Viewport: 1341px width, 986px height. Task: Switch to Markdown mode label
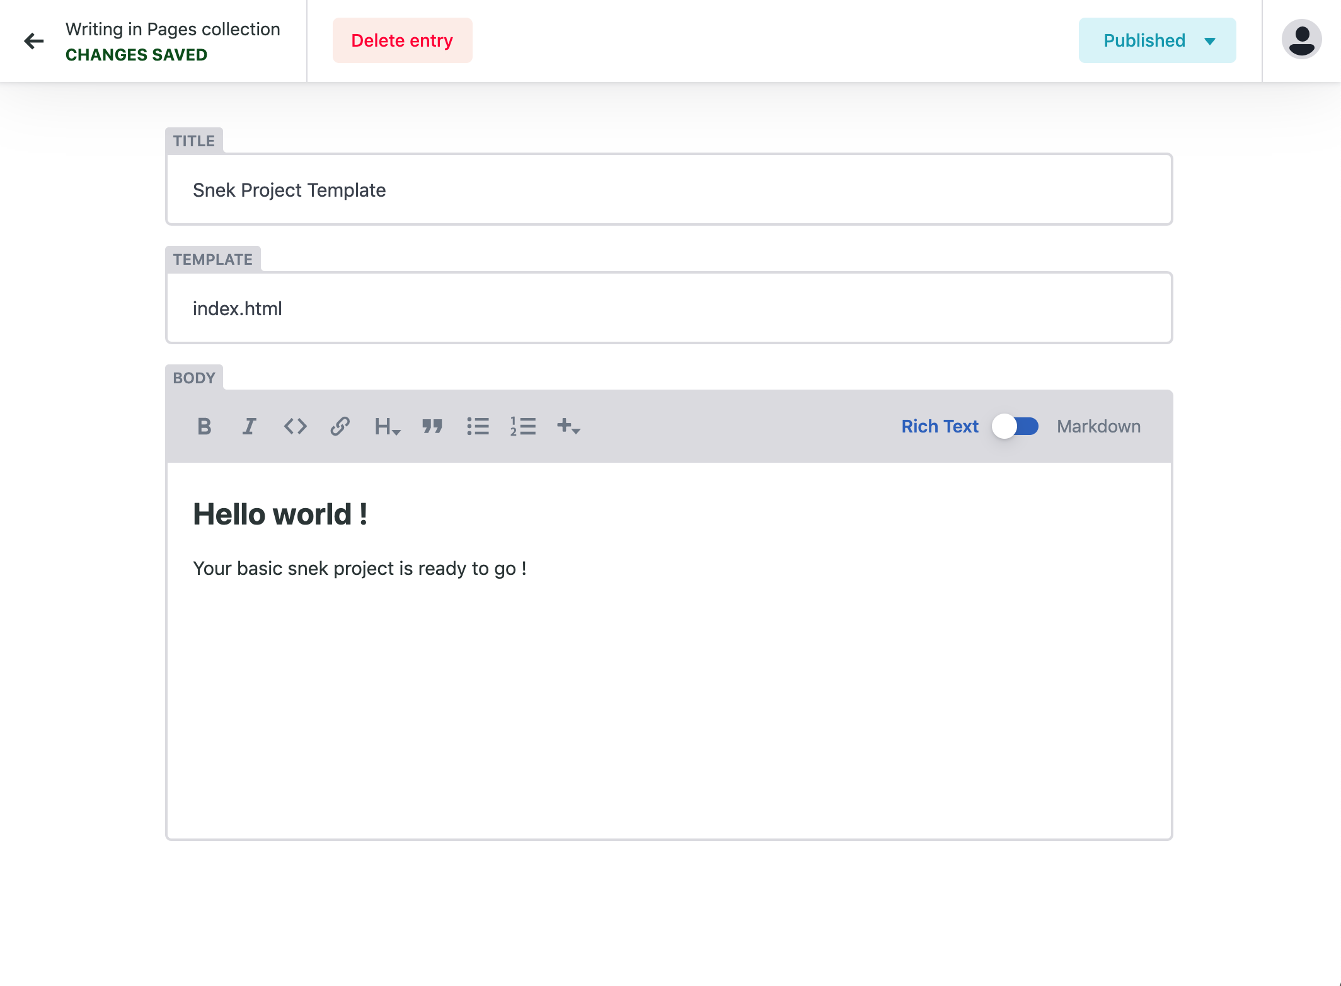(x=1098, y=427)
